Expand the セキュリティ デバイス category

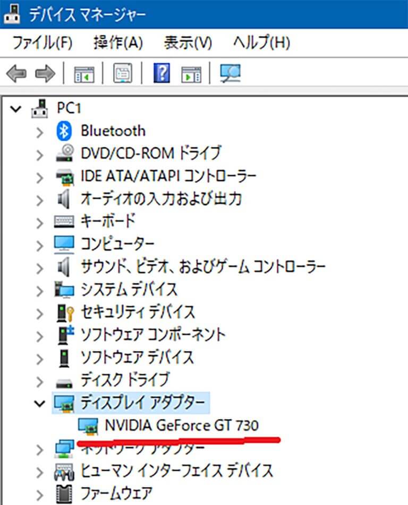click(39, 314)
